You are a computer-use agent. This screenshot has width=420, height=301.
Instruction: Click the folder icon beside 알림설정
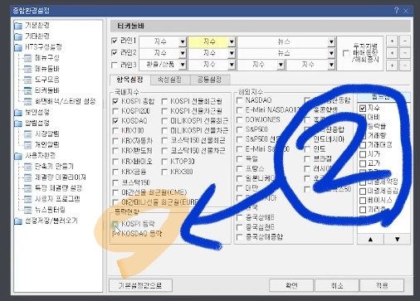point(18,123)
